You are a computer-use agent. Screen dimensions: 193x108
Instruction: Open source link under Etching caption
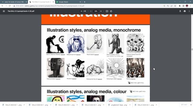pyautogui.click(x=133, y=79)
